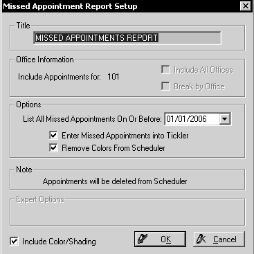Check the Break by Office box
254x254 pixels.
(x=165, y=87)
